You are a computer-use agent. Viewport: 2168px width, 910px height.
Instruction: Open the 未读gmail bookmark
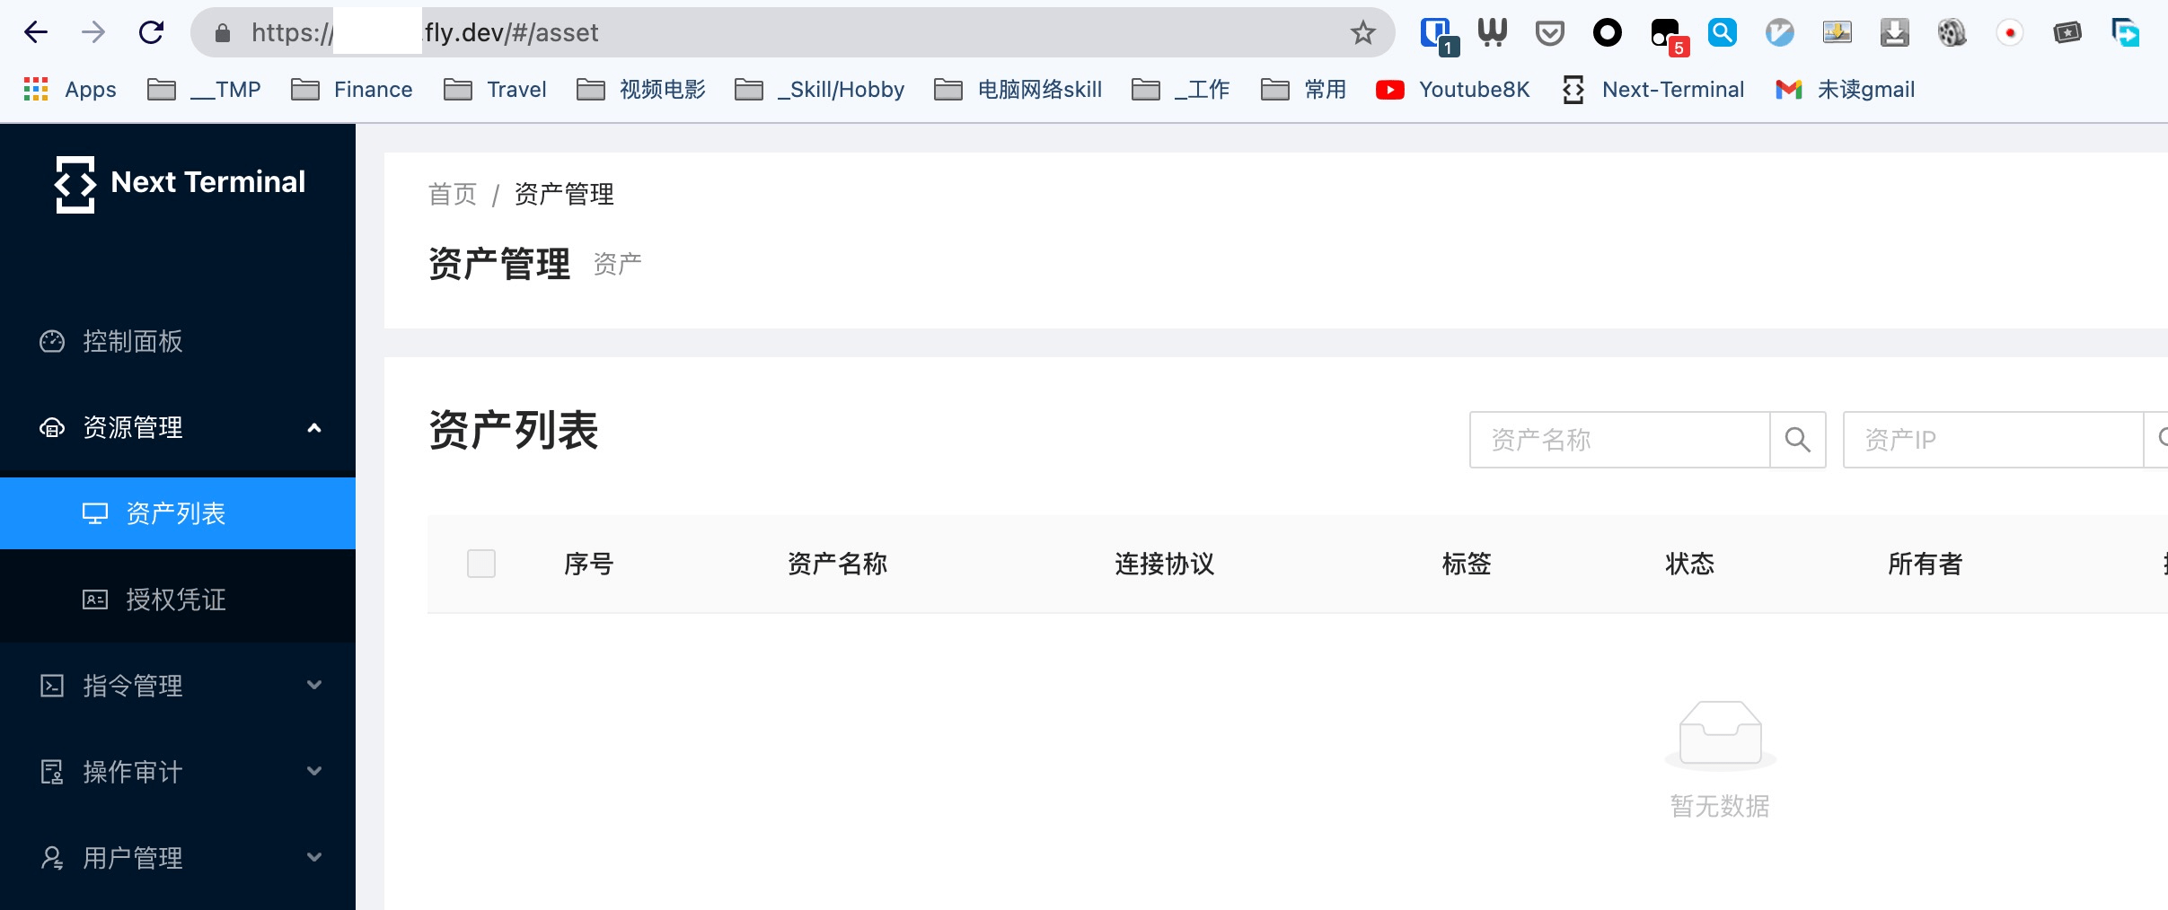[x=1846, y=89]
